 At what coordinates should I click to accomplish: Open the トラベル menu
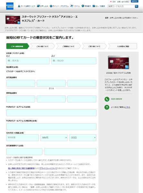pos(75,6)
